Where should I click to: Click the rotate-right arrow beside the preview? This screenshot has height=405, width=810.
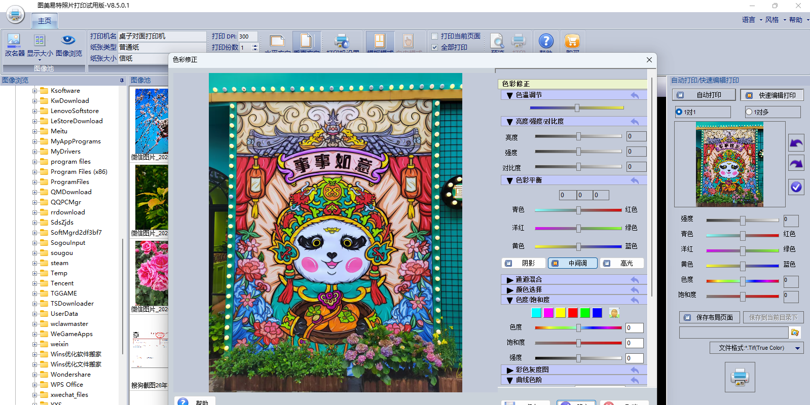pos(796,163)
